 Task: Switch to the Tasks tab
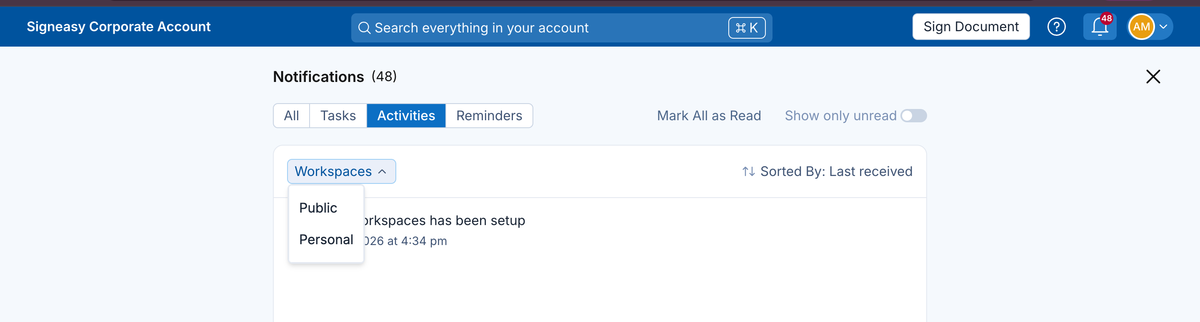338,116
